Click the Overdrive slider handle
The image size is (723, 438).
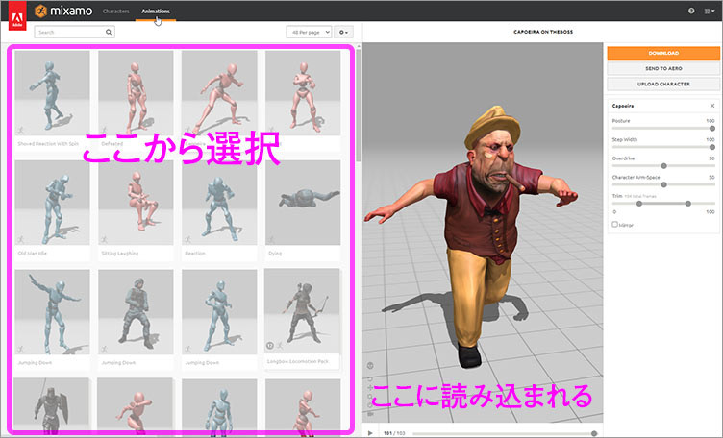pyautogui.click(x=663, y=166)
